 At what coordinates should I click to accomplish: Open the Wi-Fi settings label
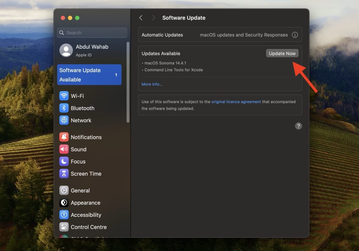click(x=77, y=96)
